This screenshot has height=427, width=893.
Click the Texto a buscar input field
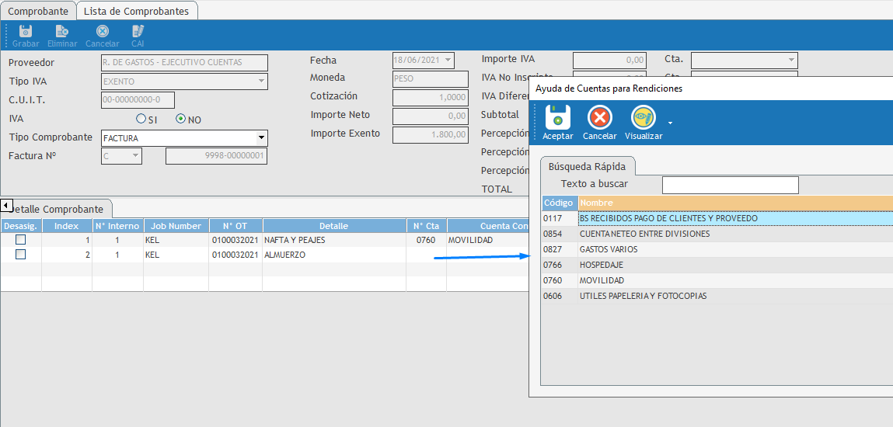[x=730, y=185]
